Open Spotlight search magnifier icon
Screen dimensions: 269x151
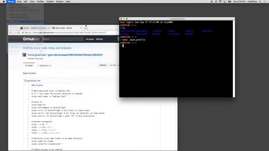pyautogui.click(x=260, y=2)
